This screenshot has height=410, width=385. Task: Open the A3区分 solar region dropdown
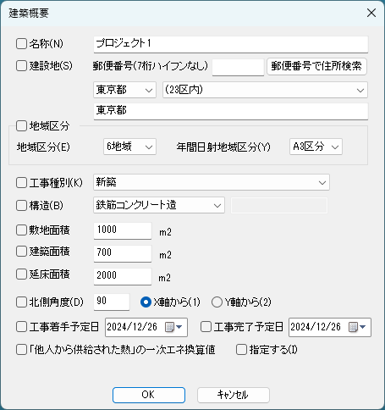316,147
